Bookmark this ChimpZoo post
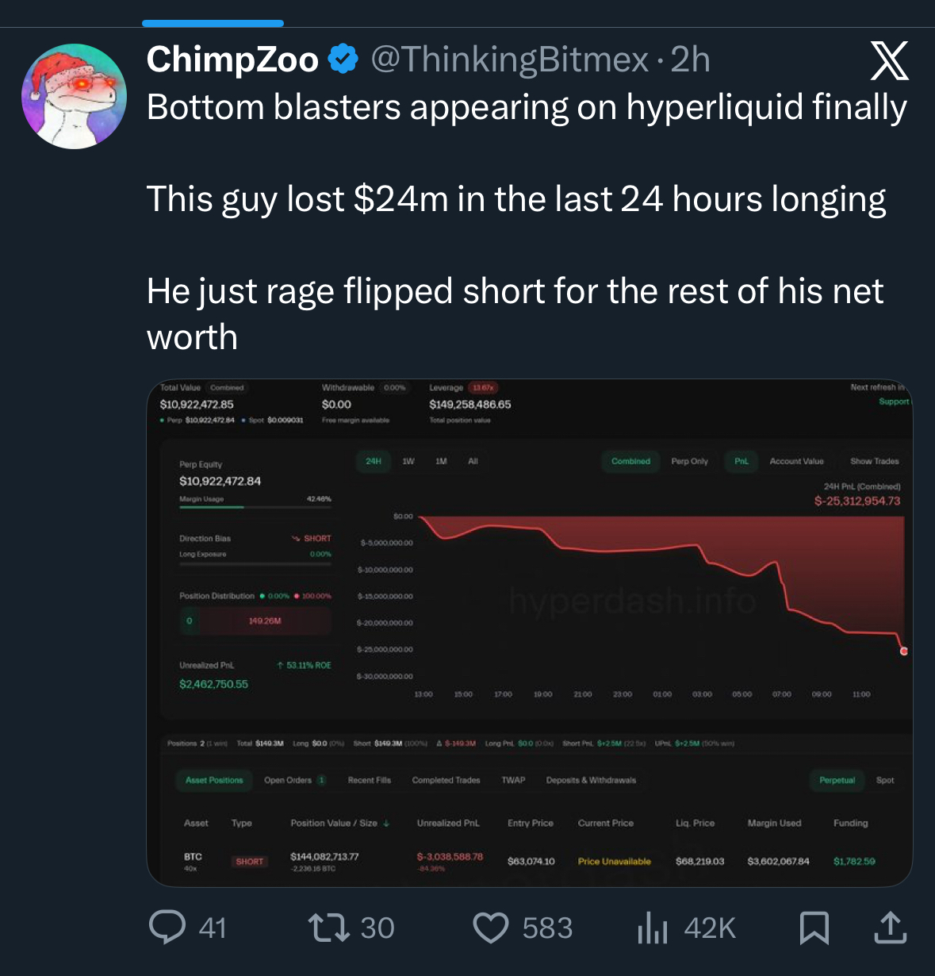935x976 pixels. (x=814, y=927)
